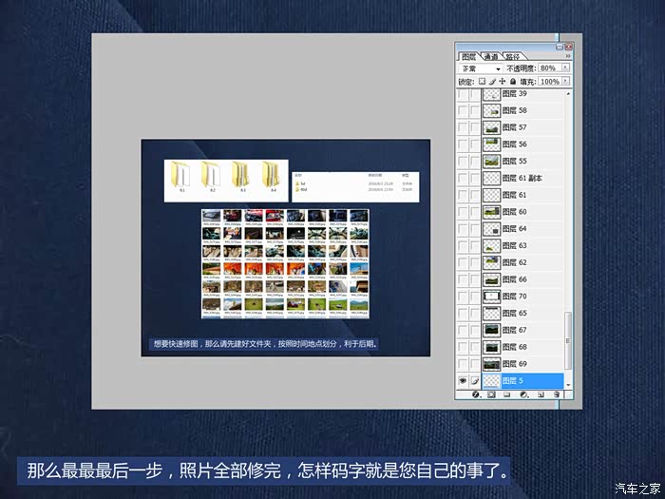The image size is (665, 499).
Task: Switch to the 路径 paths tab
Action: pyautogui.click(x=512, y=56)
